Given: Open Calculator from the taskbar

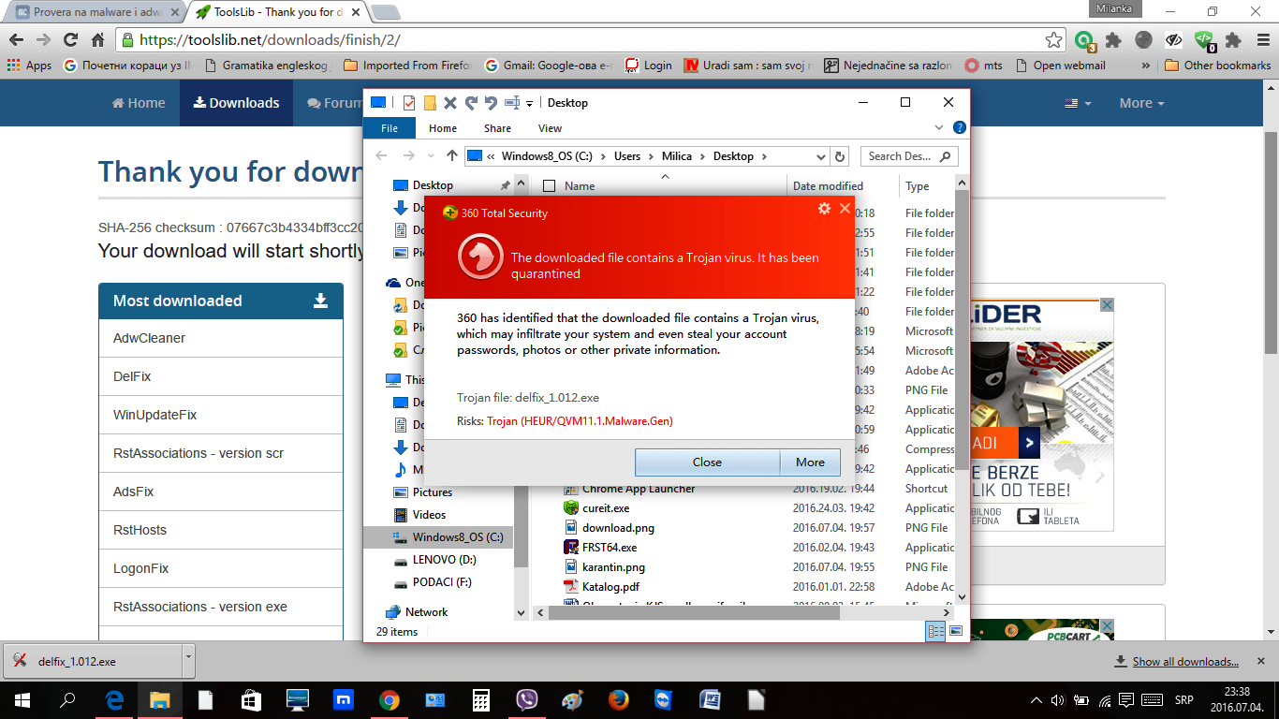Looking at the screenshot, I should [x=481, y=700].
